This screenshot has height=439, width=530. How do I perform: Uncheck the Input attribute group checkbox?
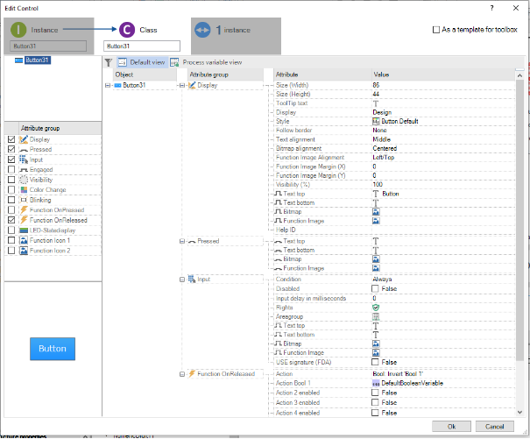(x=11, y=159)
